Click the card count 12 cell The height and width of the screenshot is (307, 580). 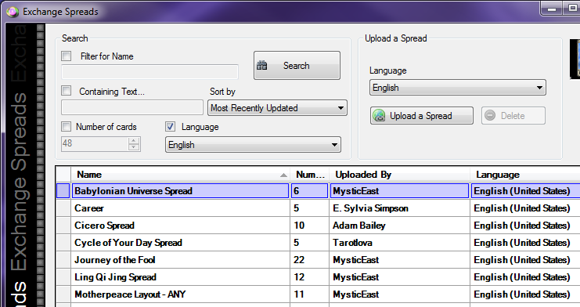310,277
